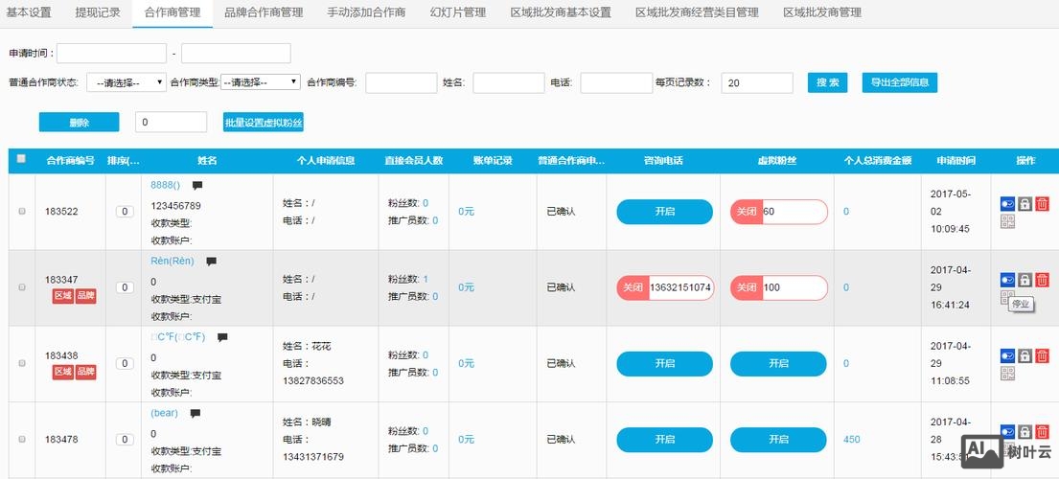Click the end date field after the dash

(x=236, y=54)
